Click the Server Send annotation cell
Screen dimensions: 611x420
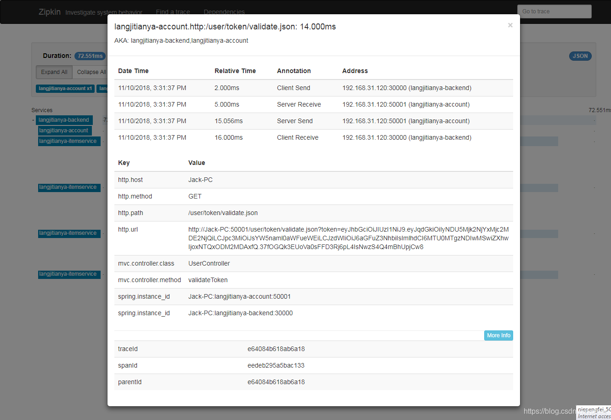point(295,121)
